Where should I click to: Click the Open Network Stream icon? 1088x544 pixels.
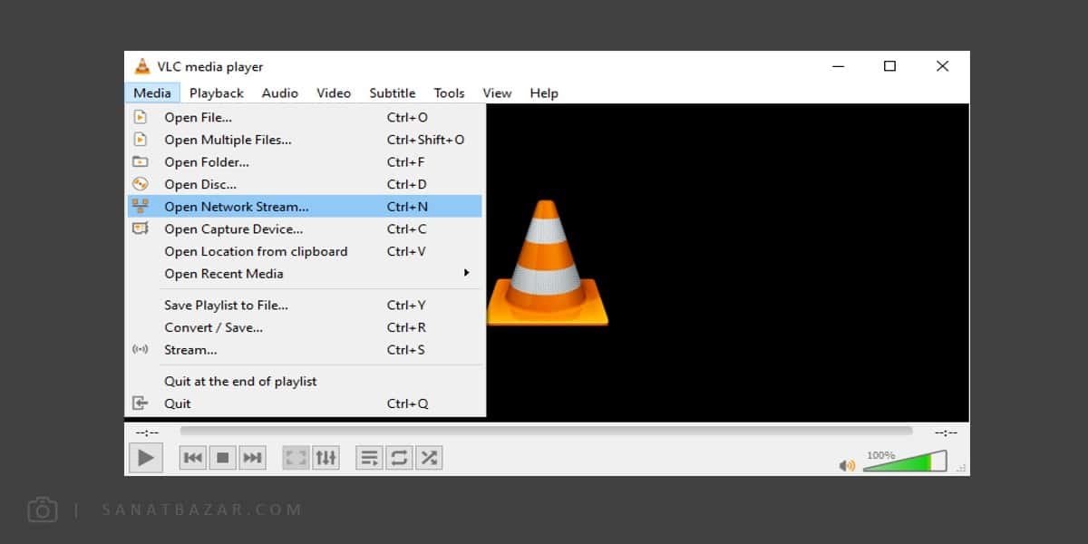point(140,207)
